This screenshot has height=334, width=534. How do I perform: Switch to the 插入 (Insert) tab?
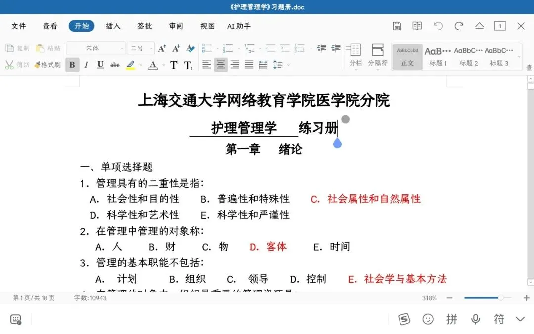pyautogui.click(x=113, y=26)
